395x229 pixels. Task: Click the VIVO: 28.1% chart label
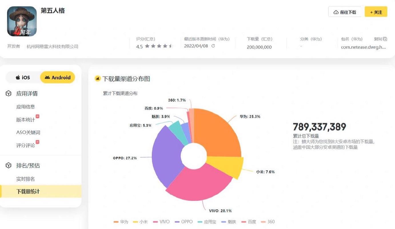(221, 211)
